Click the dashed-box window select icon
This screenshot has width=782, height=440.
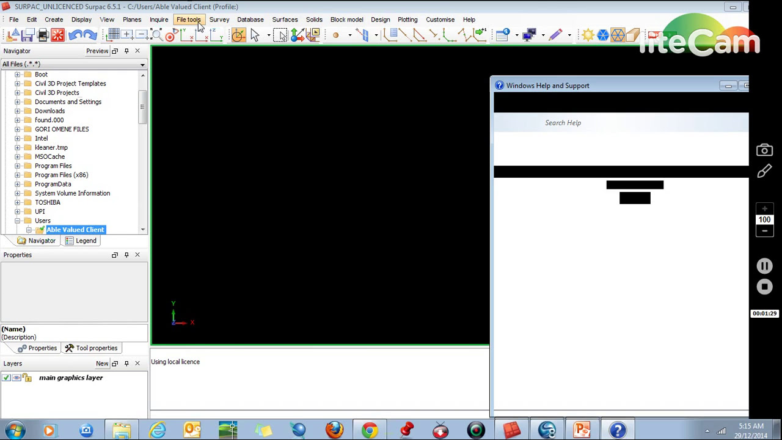click(x=280, y=35)
